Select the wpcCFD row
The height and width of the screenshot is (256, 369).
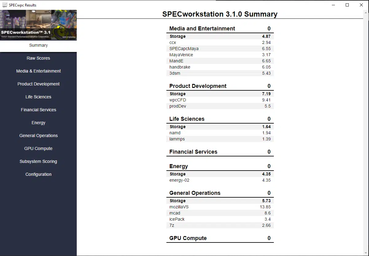click(x=220, y=100)
